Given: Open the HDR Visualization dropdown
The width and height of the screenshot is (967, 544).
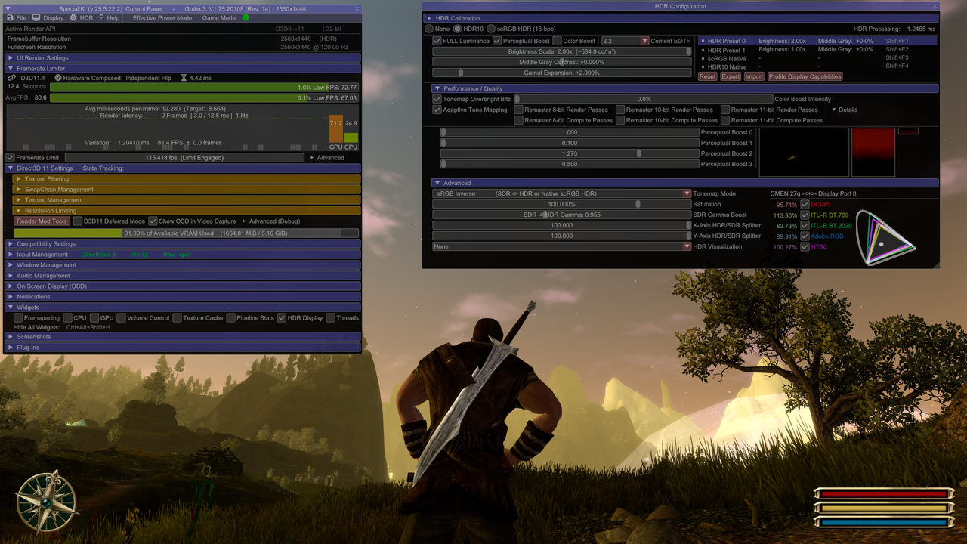Looking at the screenshot, I should pos(561,247).
